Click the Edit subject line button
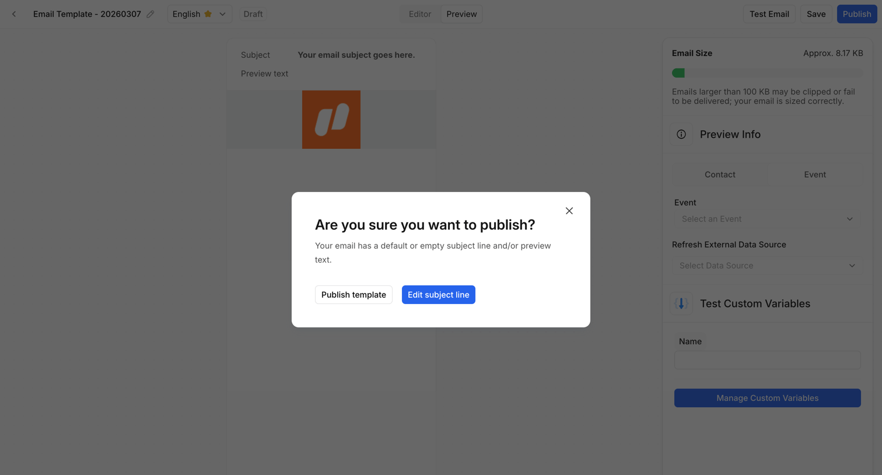This screenshot has width=882, height=475. coord(439,295)
